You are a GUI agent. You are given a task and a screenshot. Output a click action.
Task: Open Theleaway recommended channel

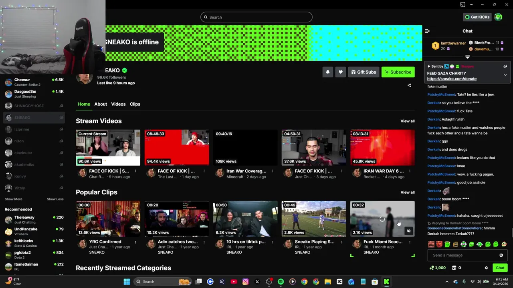(x=34, y=220)
